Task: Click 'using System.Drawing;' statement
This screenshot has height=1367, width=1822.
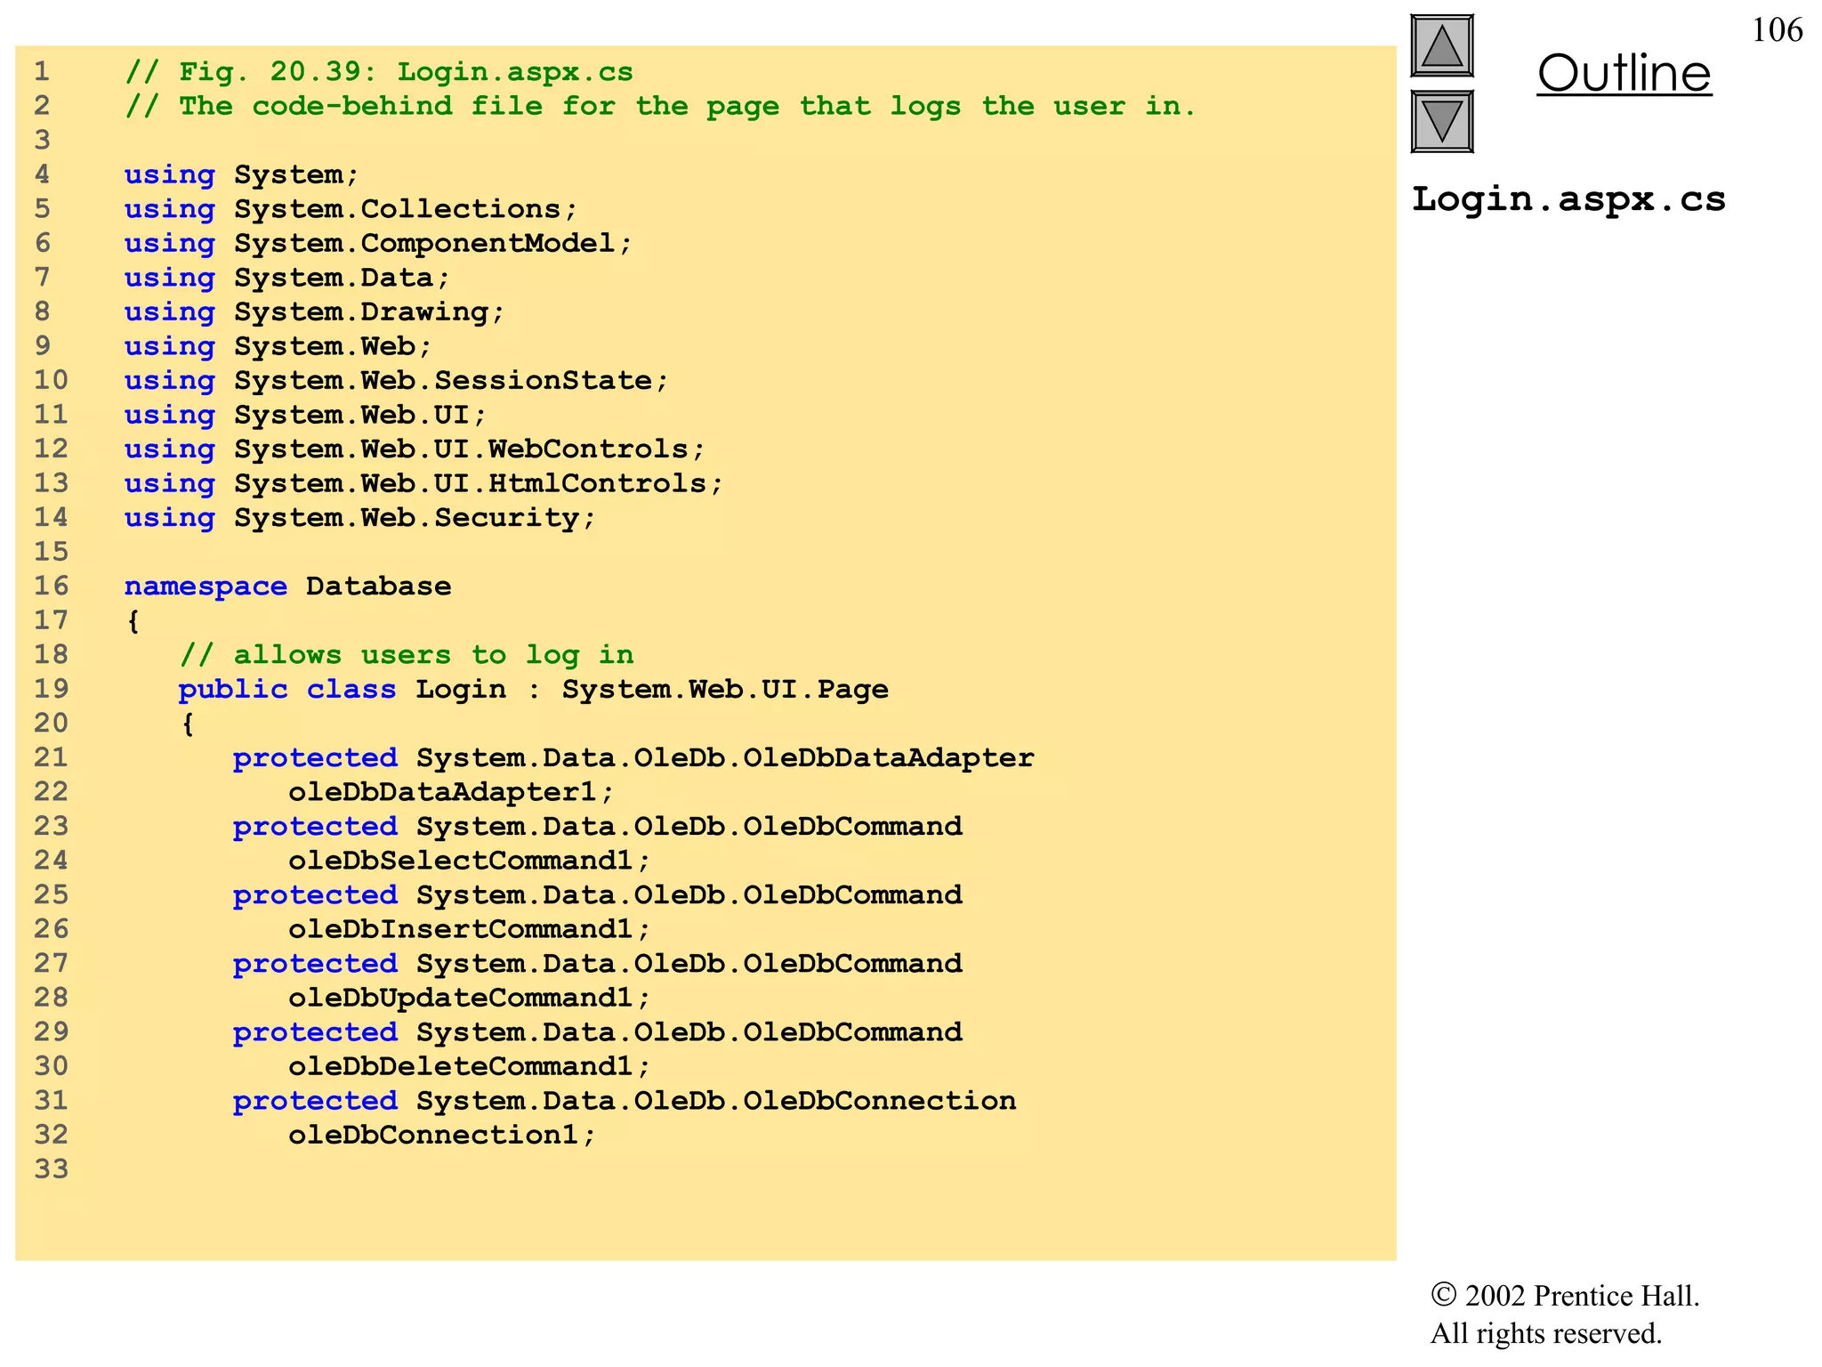Action: [x=314, y=312]
